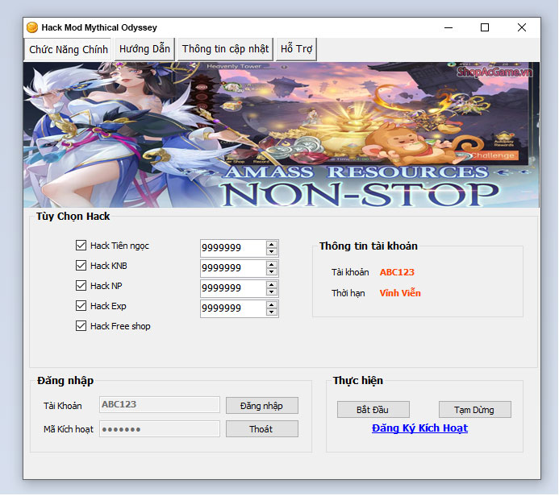The width and height of the screenshot is (559, 496).
Task: Open the Đăng Ký Kích Hoạt link
Action: pos(419,428)
